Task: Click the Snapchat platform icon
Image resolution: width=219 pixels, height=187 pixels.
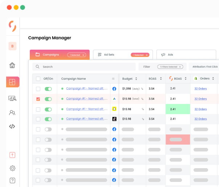Action: pyautogui.click(x=114, y=109)
